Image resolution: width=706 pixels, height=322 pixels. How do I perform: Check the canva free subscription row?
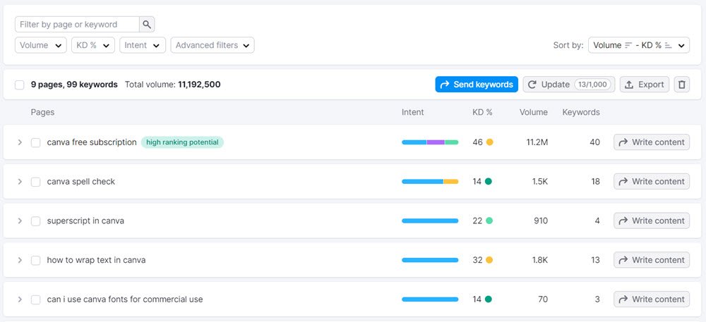coord(35,142)
